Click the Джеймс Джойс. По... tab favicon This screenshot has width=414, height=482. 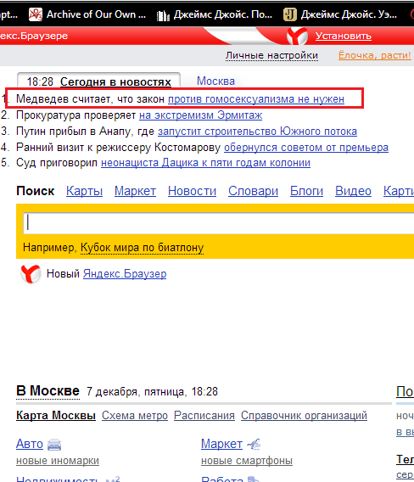coord(163,15)
